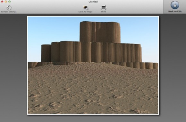Click the printer icon to print
186x122 pixels.
pyautogui.click(x=104, y=8)
